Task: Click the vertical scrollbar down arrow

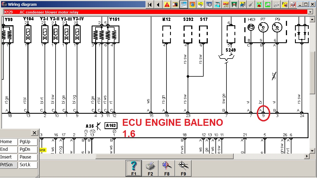Action: [312, 151]
